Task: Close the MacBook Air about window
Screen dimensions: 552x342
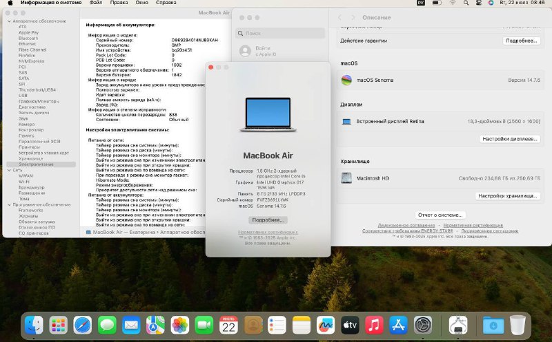Action: point(211,67)
